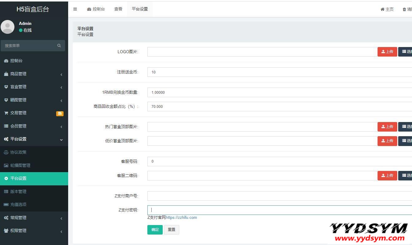412x245 pixels.
Task: Click the Admin avatar image
Action: click(7, 27)
